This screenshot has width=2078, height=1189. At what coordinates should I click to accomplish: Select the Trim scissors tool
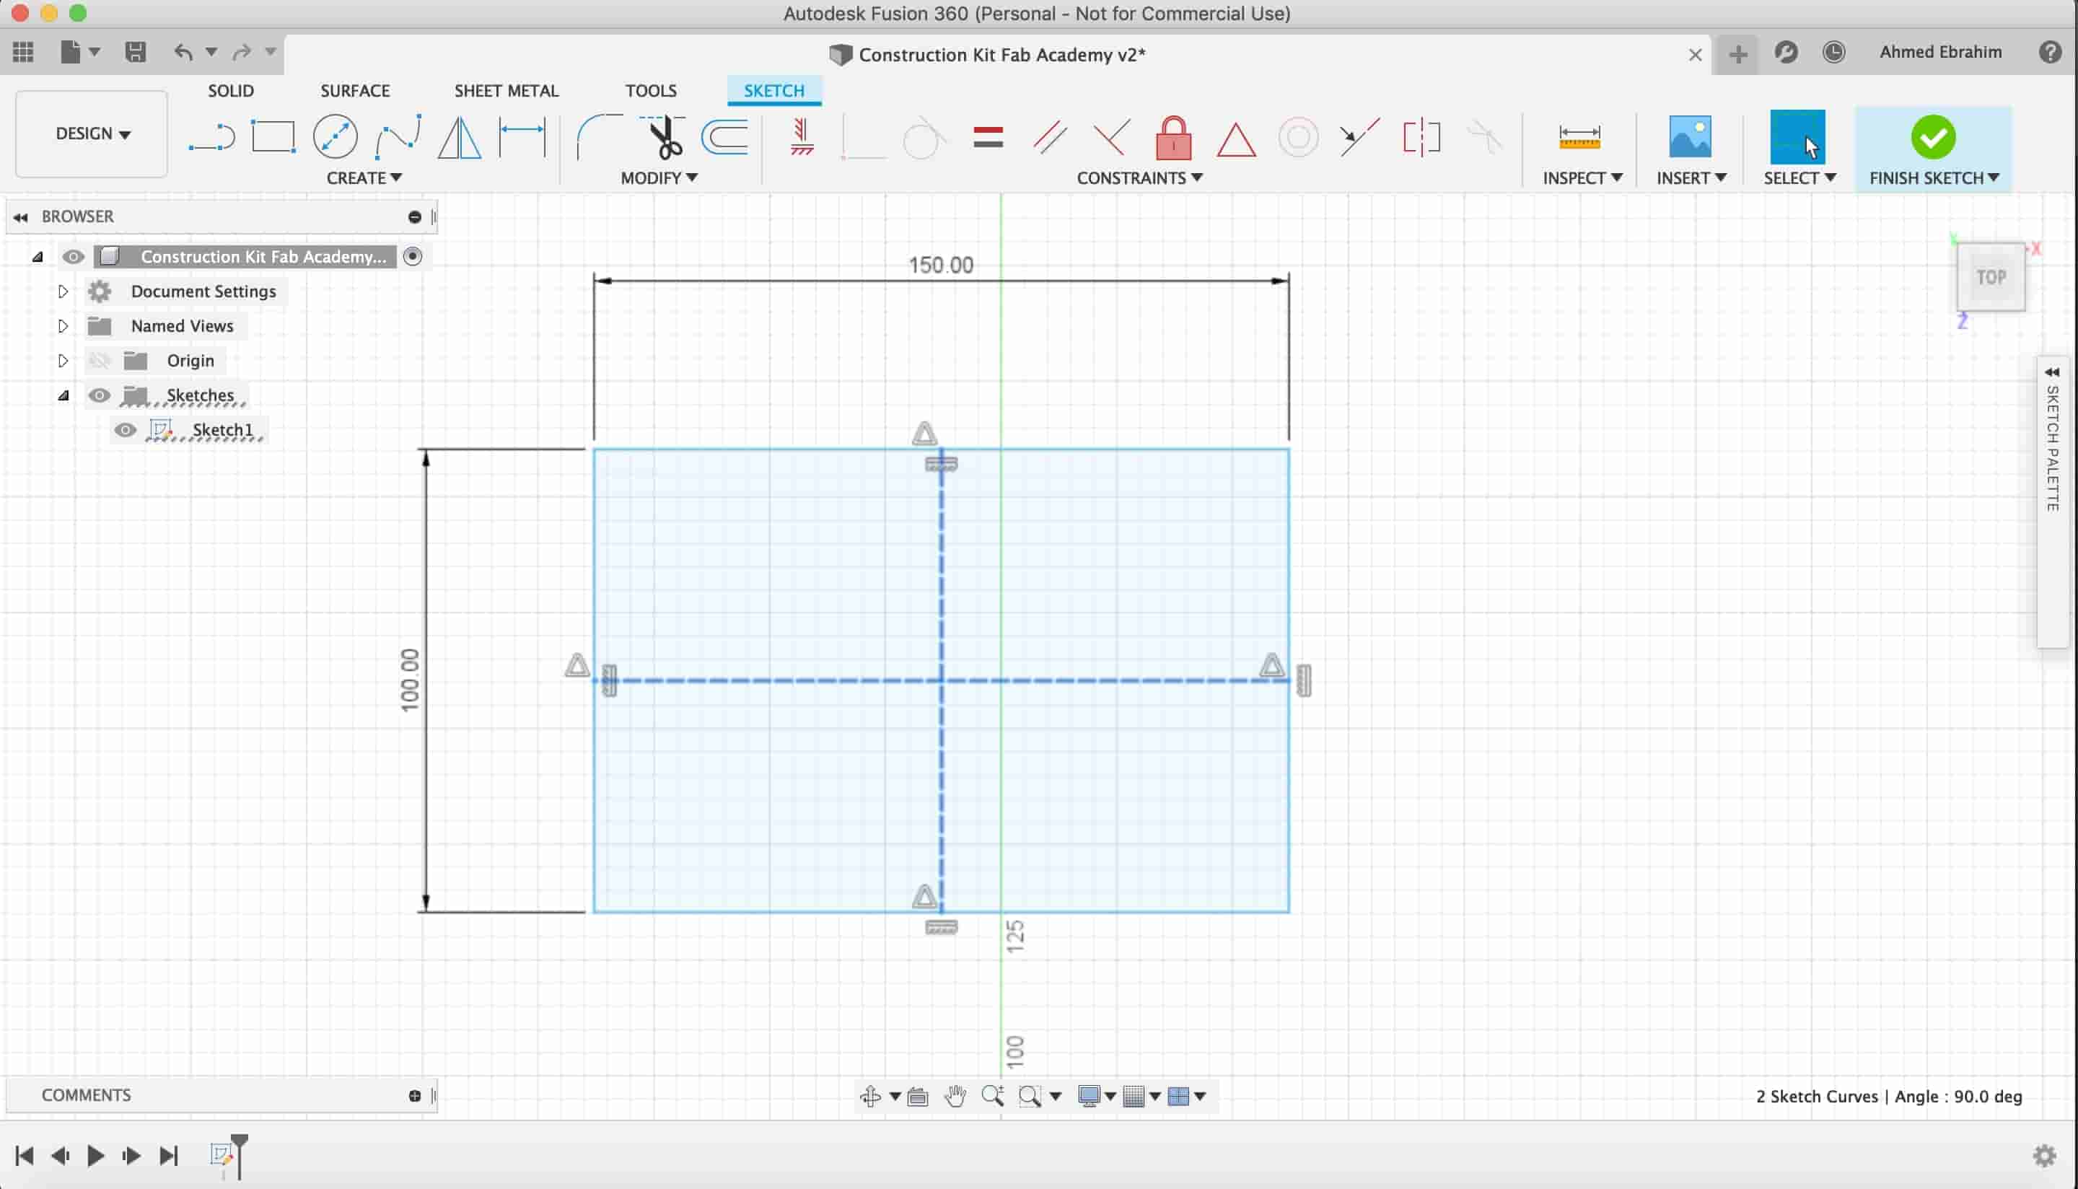pyautogui.click(x=663, y=137)
